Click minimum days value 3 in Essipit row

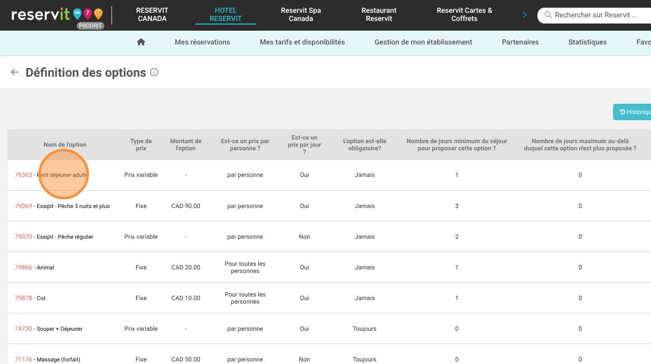click(457, 206)
